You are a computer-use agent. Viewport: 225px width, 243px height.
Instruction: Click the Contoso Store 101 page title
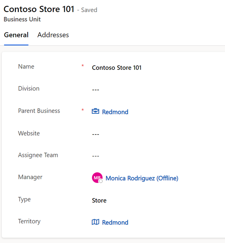click(x=39, y=9)
